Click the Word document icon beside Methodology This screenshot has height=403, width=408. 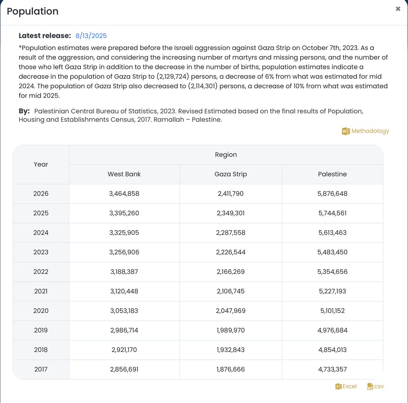346,131
